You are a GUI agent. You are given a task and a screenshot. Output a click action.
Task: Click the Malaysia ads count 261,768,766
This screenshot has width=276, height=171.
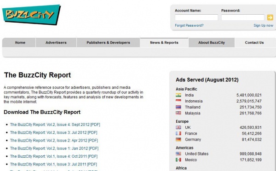click(251, 113)
